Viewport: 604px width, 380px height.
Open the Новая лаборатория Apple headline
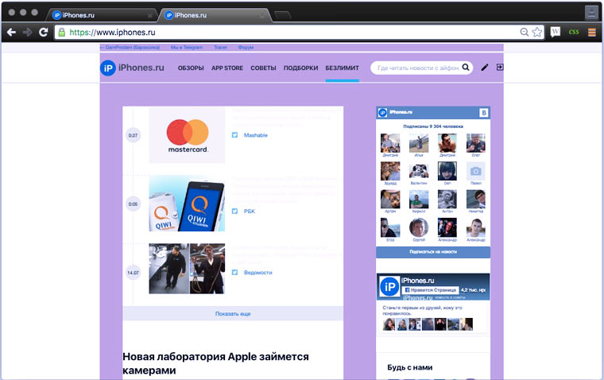click(215, 363)
